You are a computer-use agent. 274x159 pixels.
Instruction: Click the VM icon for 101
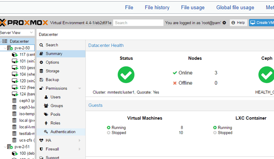coord(15,61)
